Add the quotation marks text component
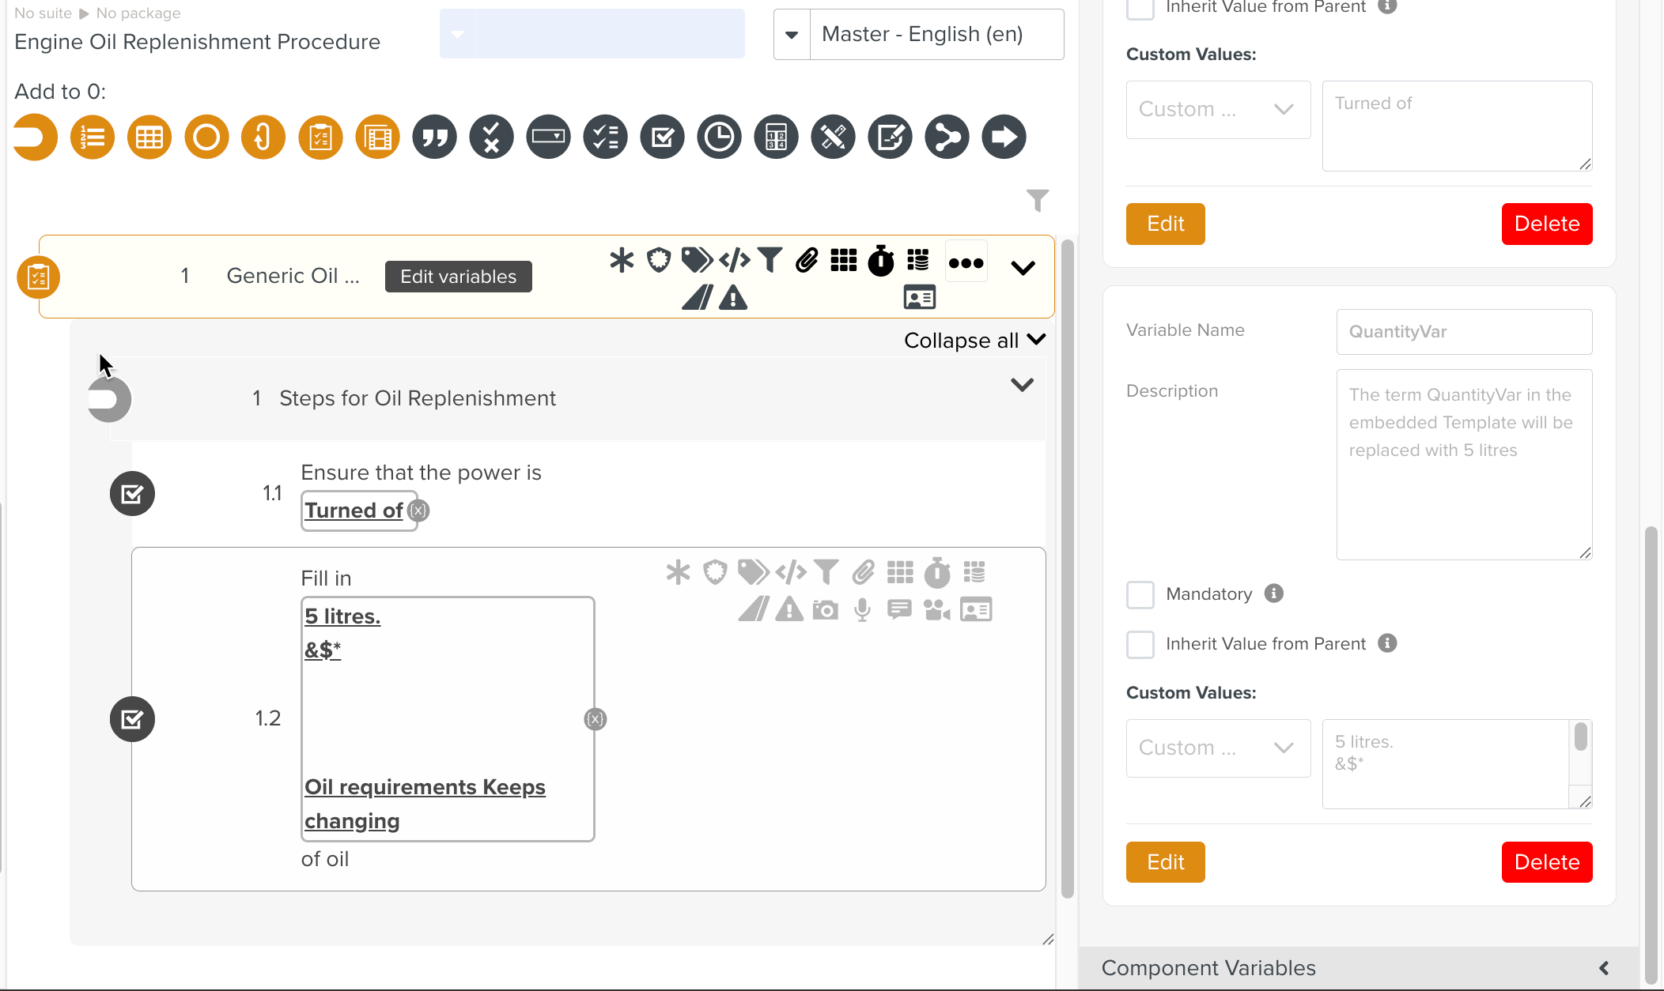 coord(434,138)
